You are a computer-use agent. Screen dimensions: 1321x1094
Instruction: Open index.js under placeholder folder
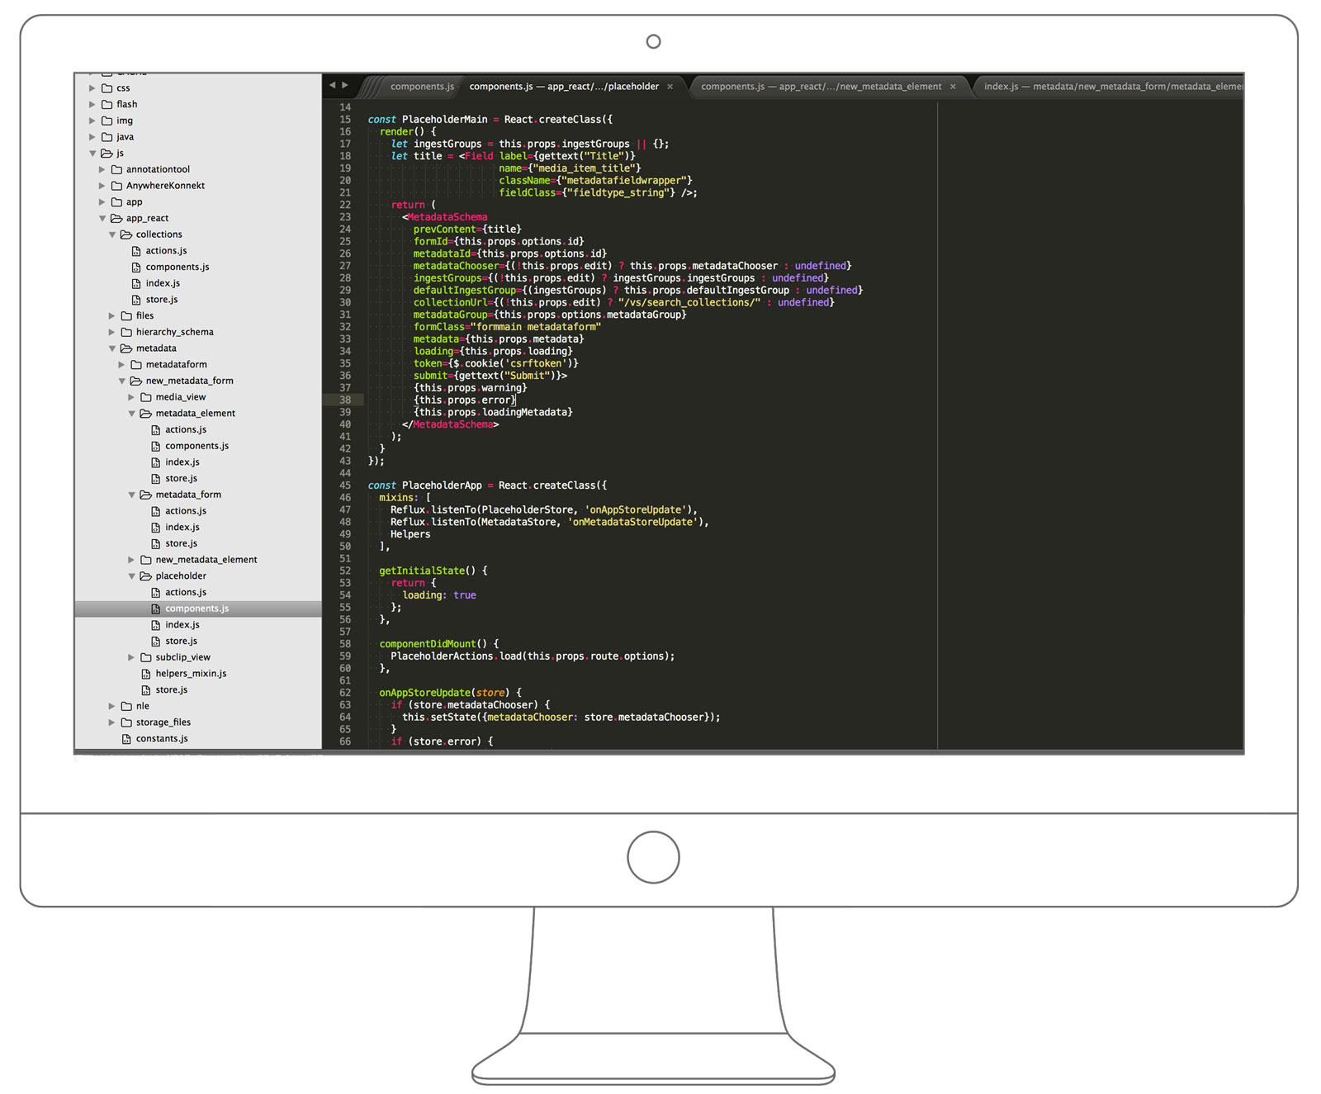(182, 625)
